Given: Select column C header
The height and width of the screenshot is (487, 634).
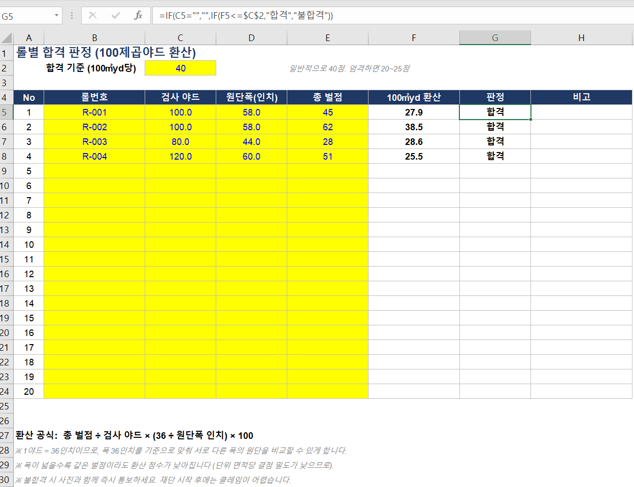Looking at the screenshot, I should tap(180, 38).
